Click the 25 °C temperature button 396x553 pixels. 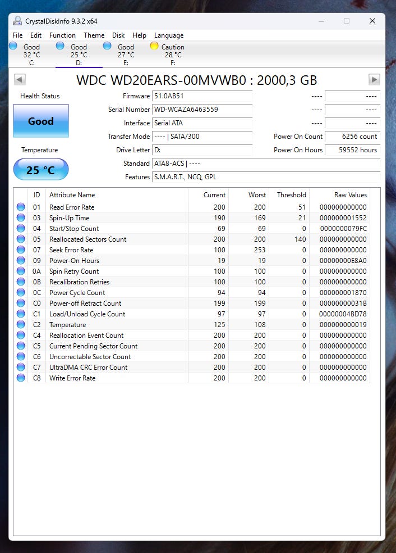point(41,170)
